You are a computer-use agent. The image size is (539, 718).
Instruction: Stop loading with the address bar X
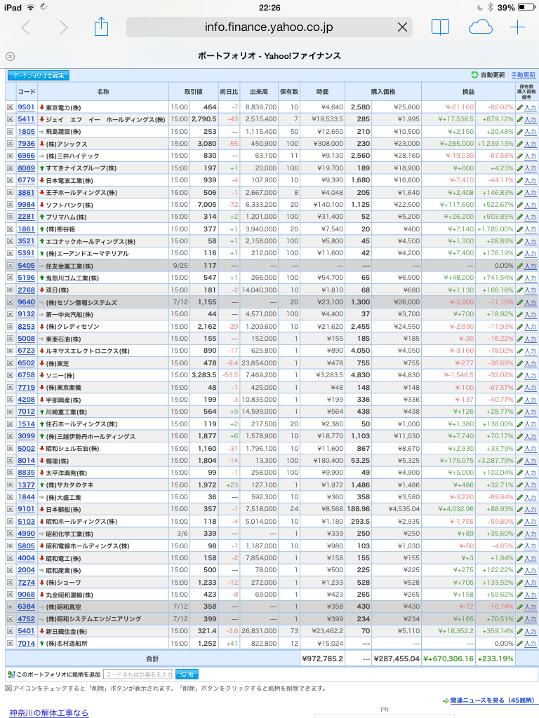click(x=402, y=27)
